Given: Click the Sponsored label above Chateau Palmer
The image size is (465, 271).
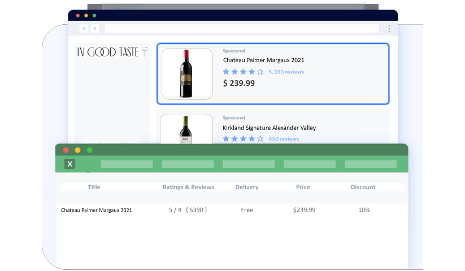Looking at the screenshot, I should [x=234, y=51].
